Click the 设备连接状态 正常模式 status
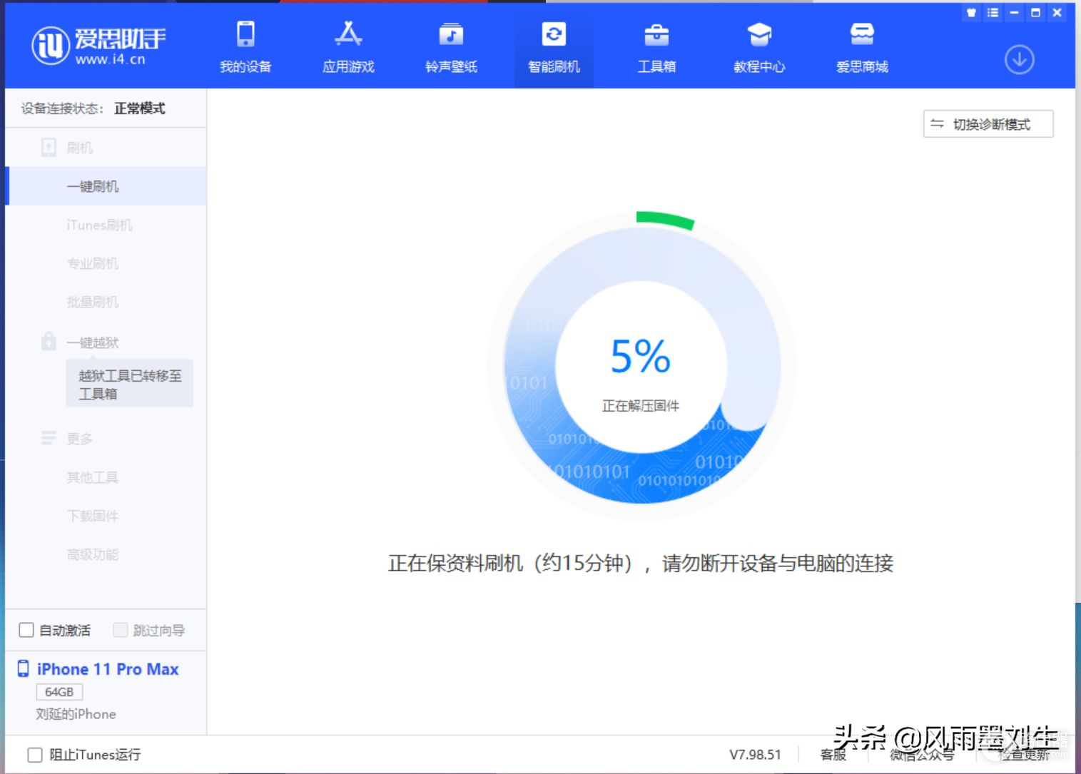 click(93, 108)
